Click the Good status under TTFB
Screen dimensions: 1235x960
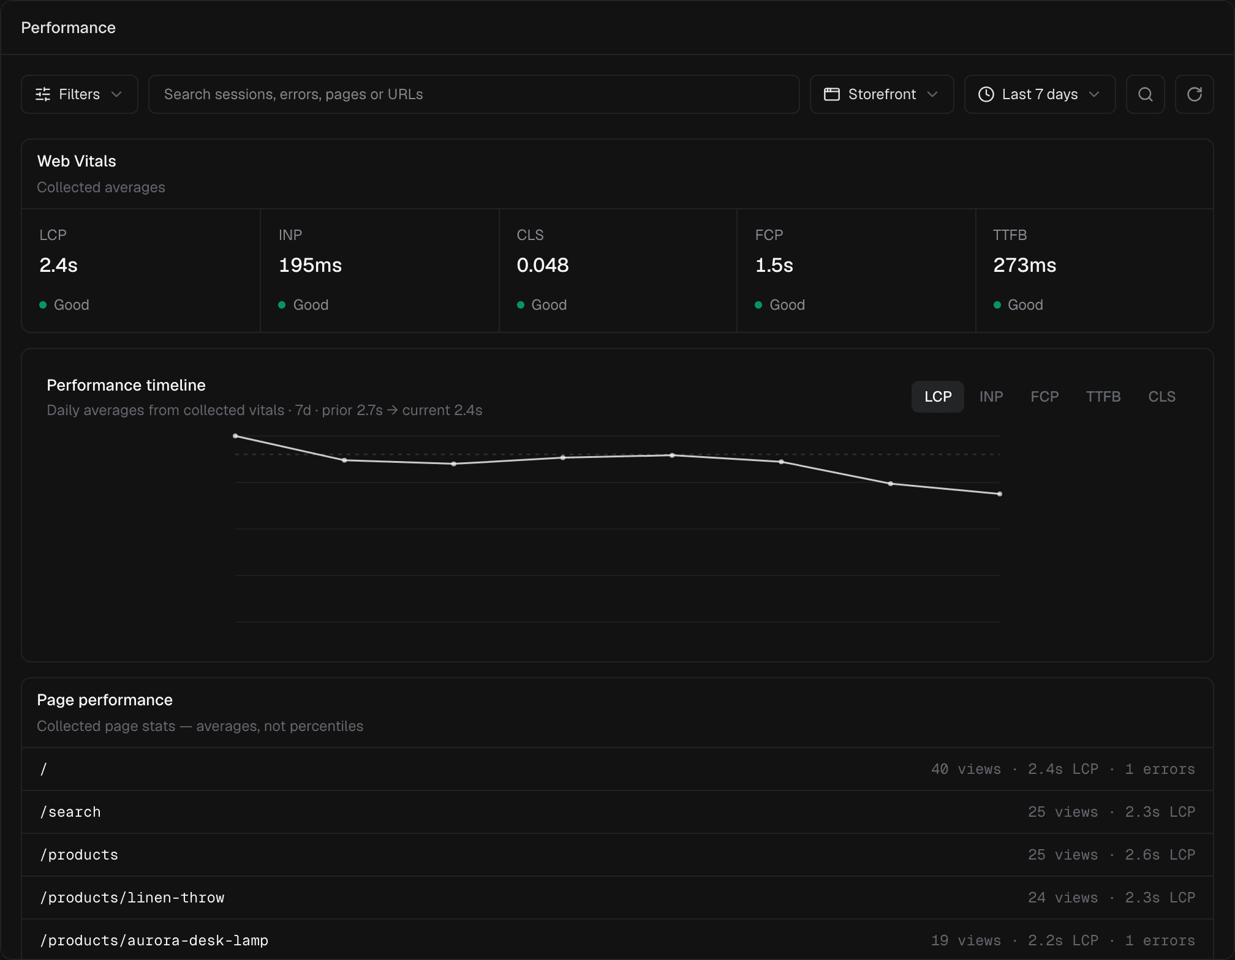pyautogui.click(x=1018, y=305)
